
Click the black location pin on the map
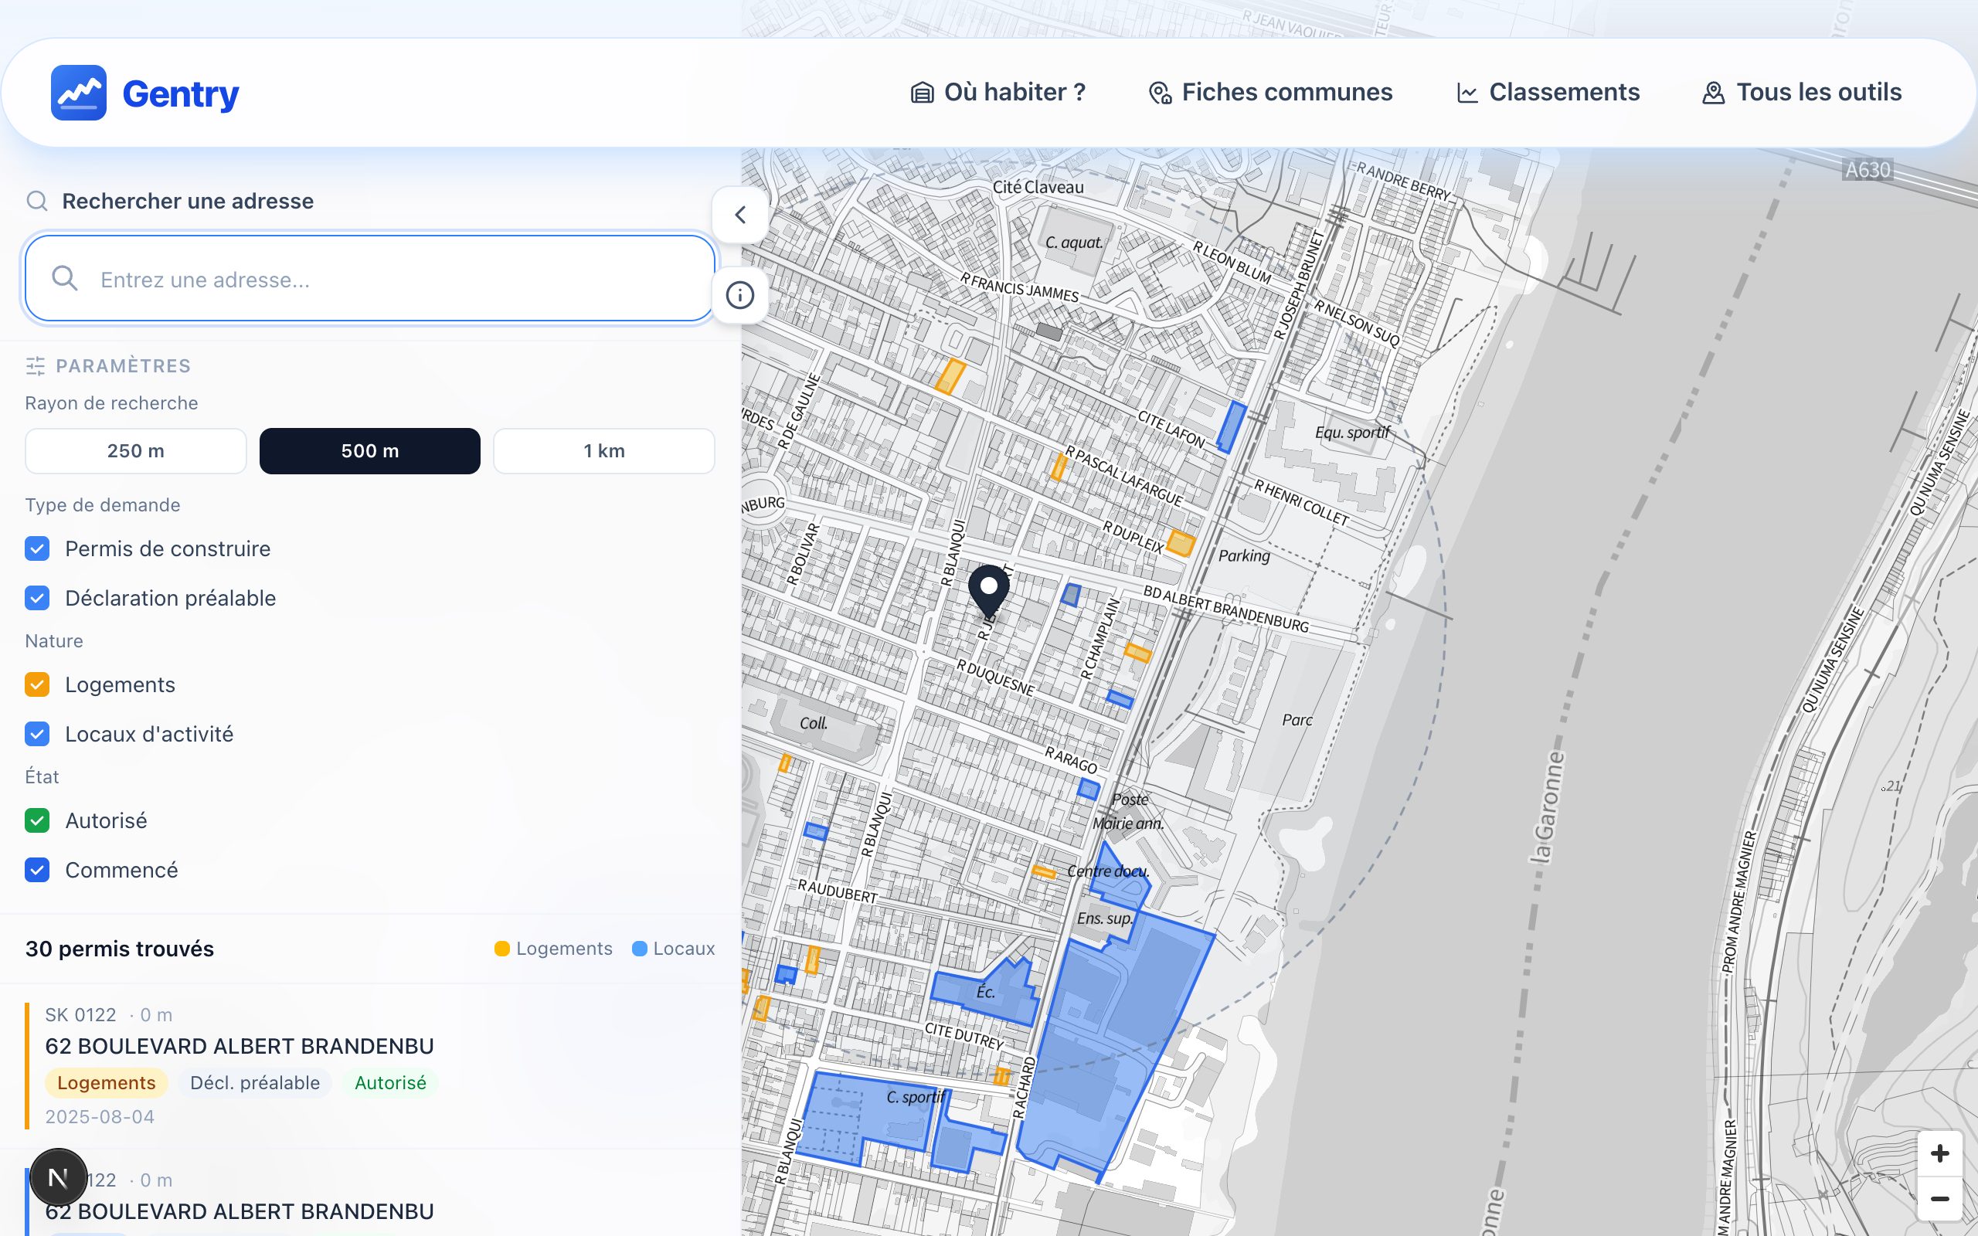[x=989, y=592]
